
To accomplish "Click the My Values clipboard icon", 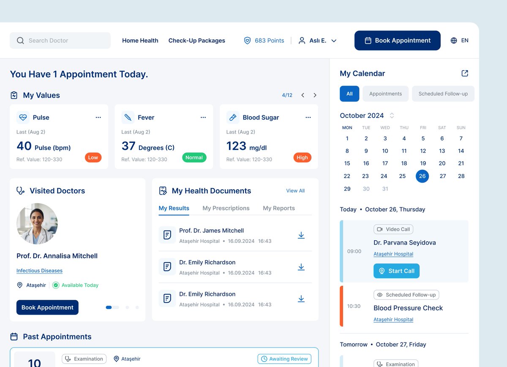I will [14, 95].
